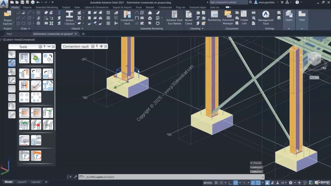Open the Advance Steel Tool Palette
Image resolution: width=331 pixels, height=186 pixels.
[174, 18]
